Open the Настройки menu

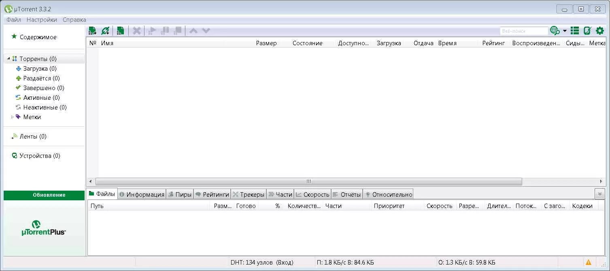pyautogui.click(x=42, y=19)
